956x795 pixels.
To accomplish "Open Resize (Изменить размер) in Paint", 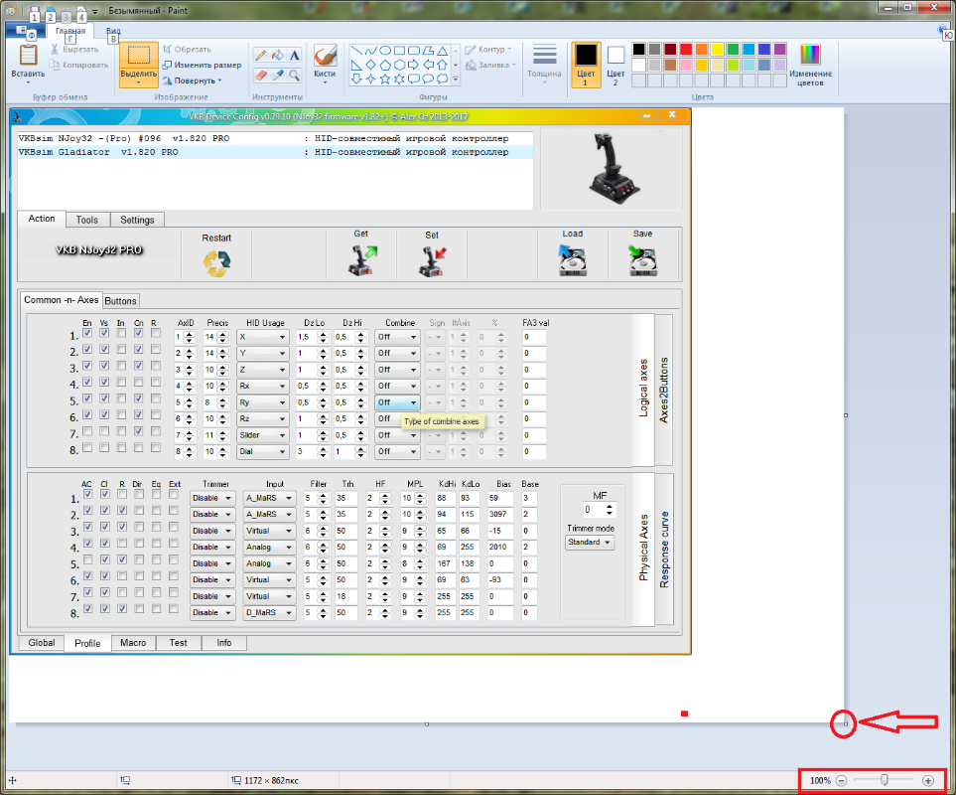I will 202,65.
